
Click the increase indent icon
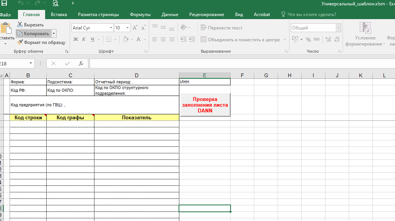190,39
